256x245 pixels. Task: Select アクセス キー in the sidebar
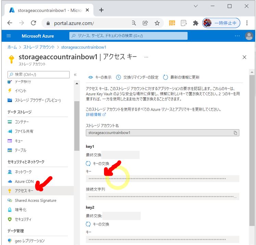pos(38,191)
